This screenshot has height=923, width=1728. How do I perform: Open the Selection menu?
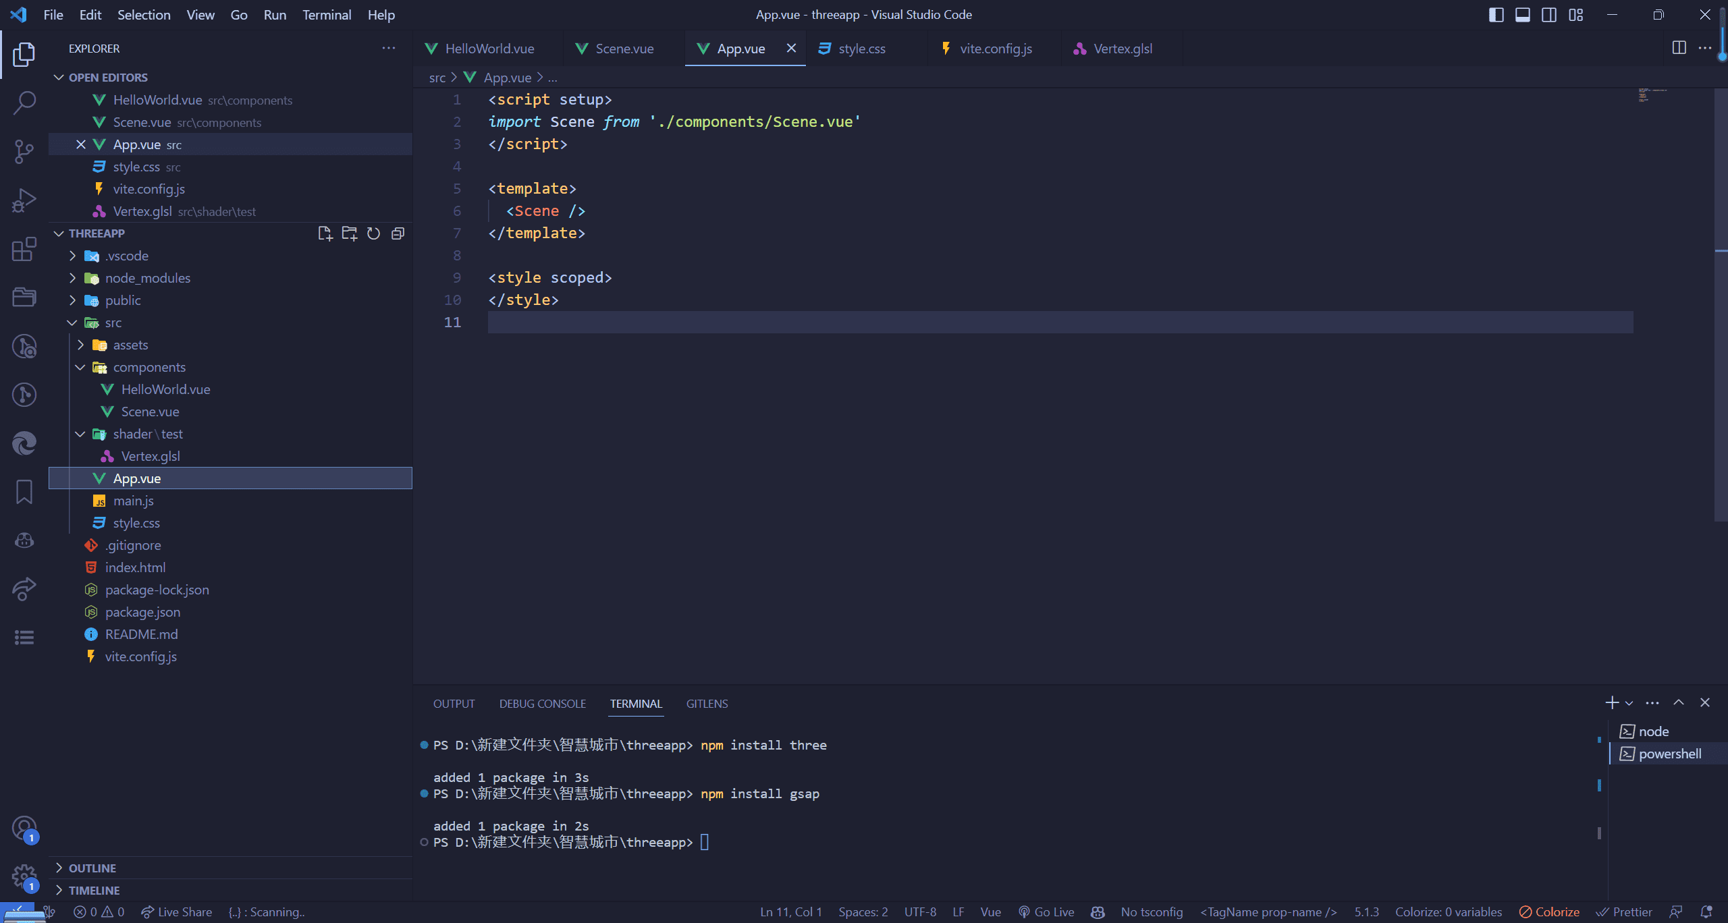(144, 15)
